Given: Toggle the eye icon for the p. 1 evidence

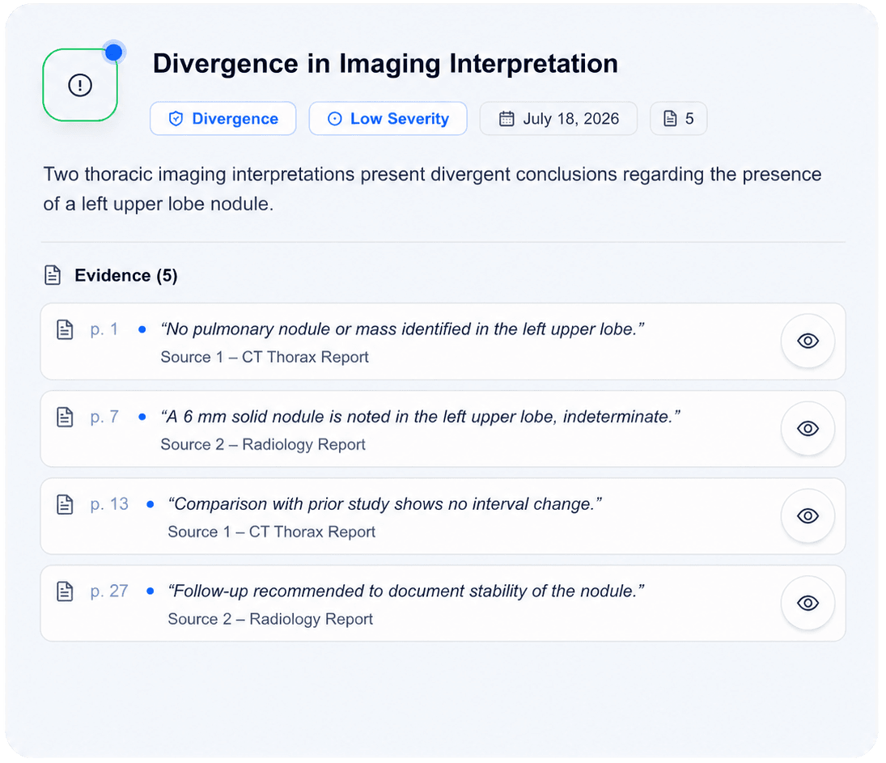Looking at the screenshot, I should point(808,341).
